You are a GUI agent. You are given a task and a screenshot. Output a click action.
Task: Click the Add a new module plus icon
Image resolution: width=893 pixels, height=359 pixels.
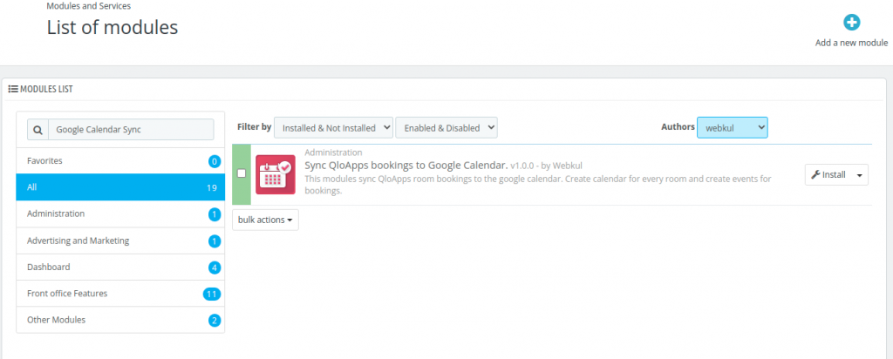tap(851, 23)
